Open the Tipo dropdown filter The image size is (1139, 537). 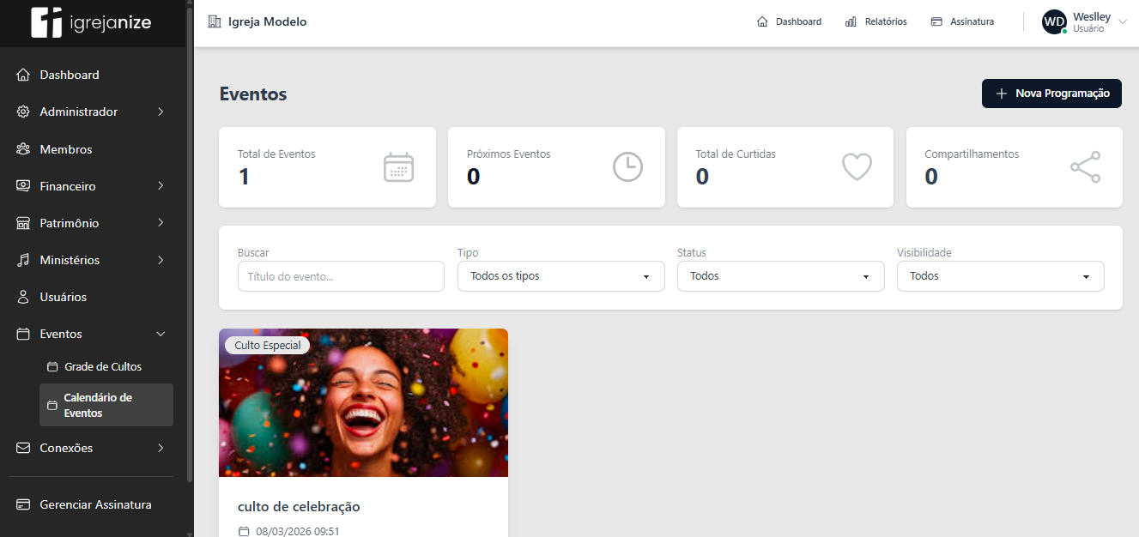[560, 276]
